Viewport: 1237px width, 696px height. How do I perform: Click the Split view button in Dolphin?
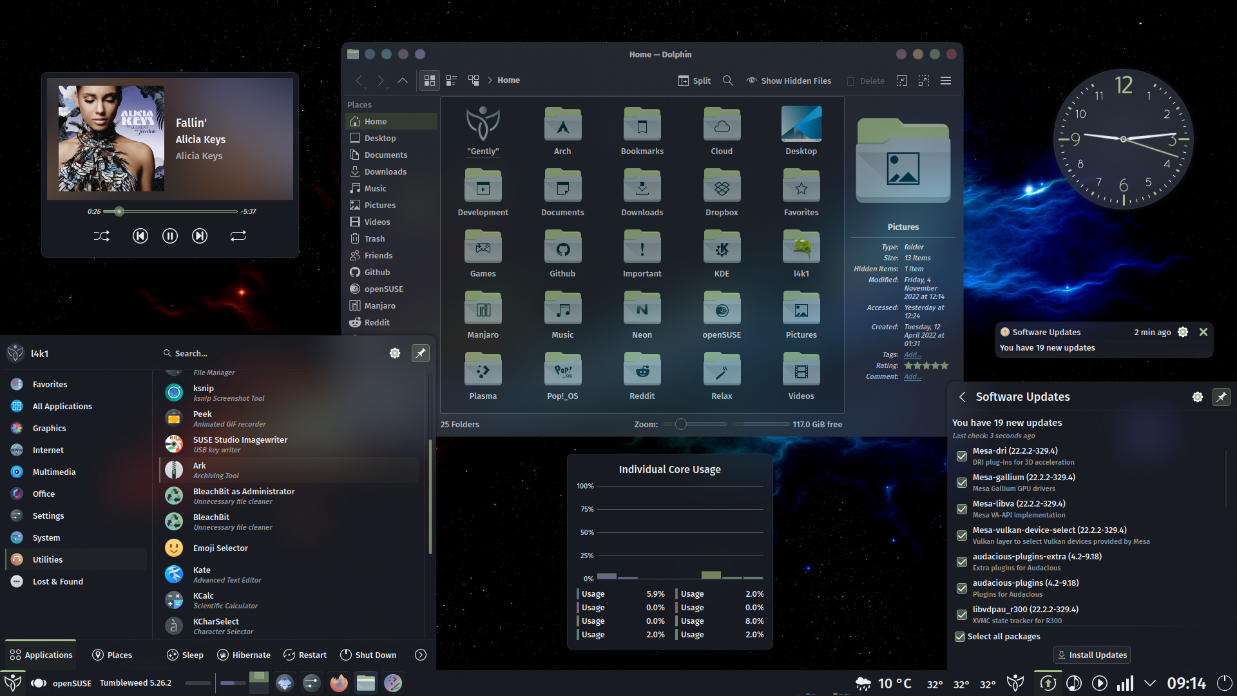point(695,81)
